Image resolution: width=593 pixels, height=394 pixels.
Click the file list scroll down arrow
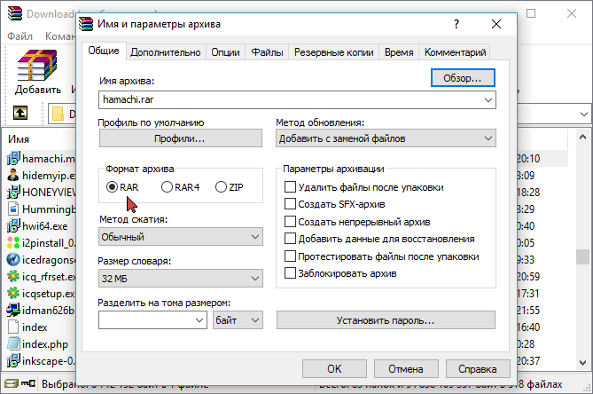(x=582, y=363)
